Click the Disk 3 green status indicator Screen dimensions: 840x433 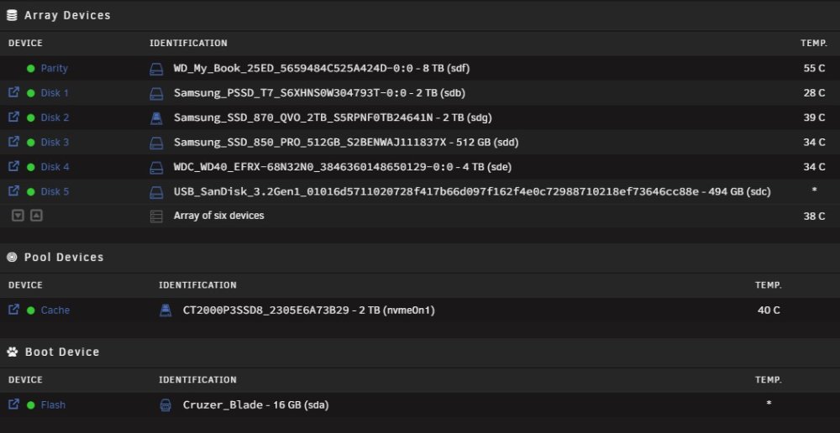coord(30,143)
